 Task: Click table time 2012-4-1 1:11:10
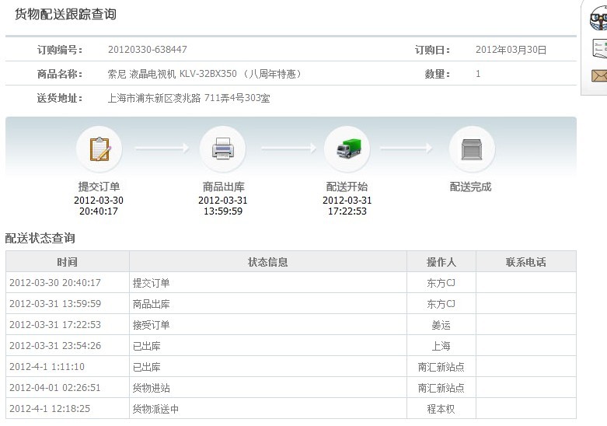pyautogui.click(x=47, y=366)
